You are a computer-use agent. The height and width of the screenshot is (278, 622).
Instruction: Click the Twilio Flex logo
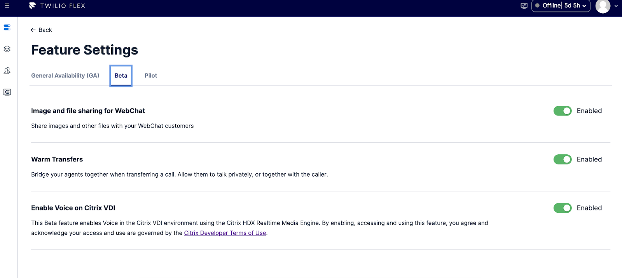[x=57, y=6]
